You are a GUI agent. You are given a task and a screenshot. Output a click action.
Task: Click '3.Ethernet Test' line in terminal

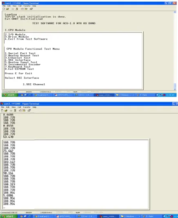[18, 58]
